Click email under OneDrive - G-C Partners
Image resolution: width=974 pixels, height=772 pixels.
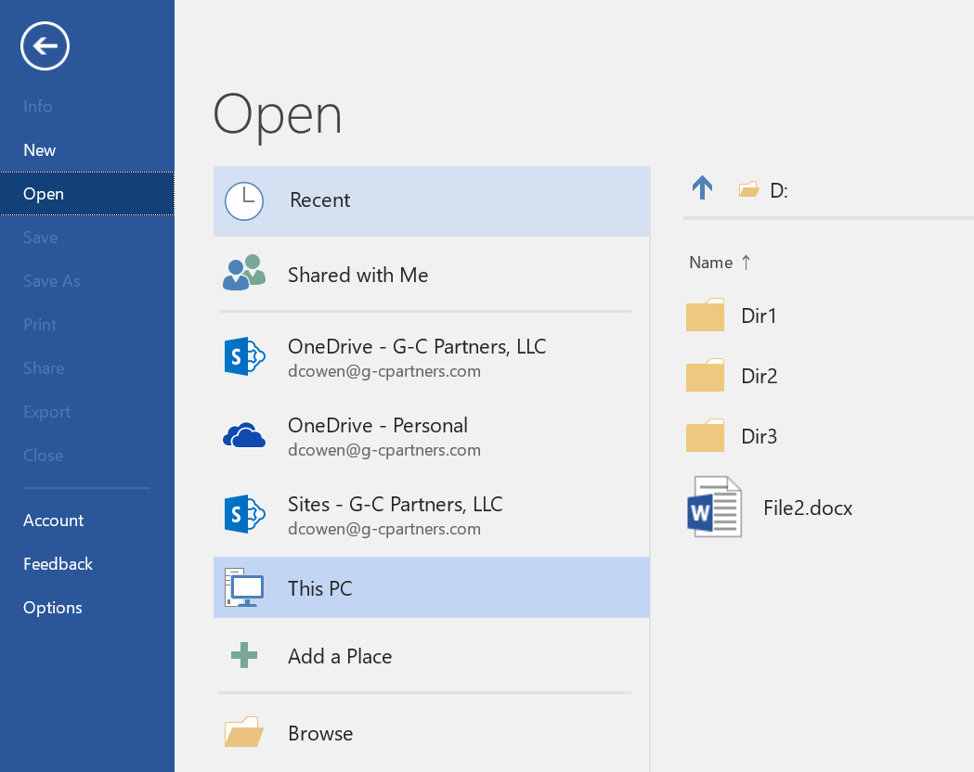pyautogui.click(x=384, y=371)
